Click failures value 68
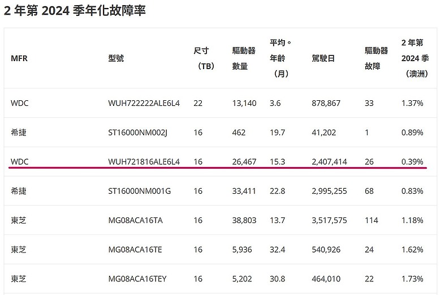 tap(369, 191)
